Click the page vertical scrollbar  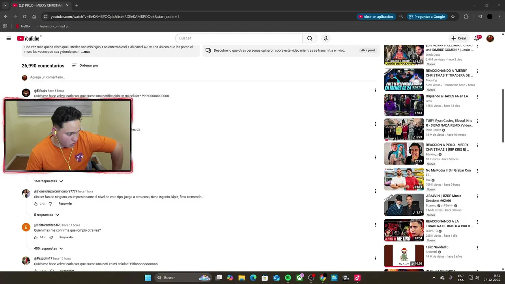coord(503,116)
